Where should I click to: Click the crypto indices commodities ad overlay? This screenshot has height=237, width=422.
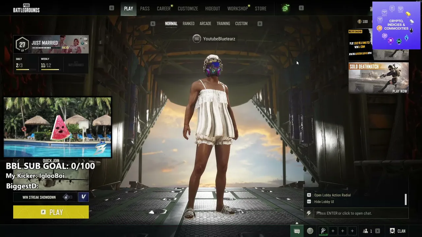click(396, 25)
